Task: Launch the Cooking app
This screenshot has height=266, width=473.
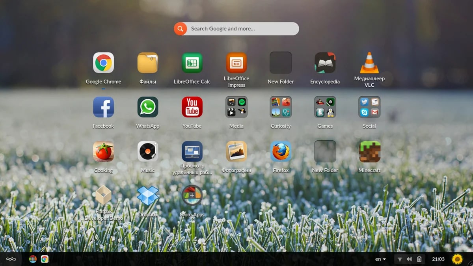Action: pyautogui.click(x=103, y=152)
